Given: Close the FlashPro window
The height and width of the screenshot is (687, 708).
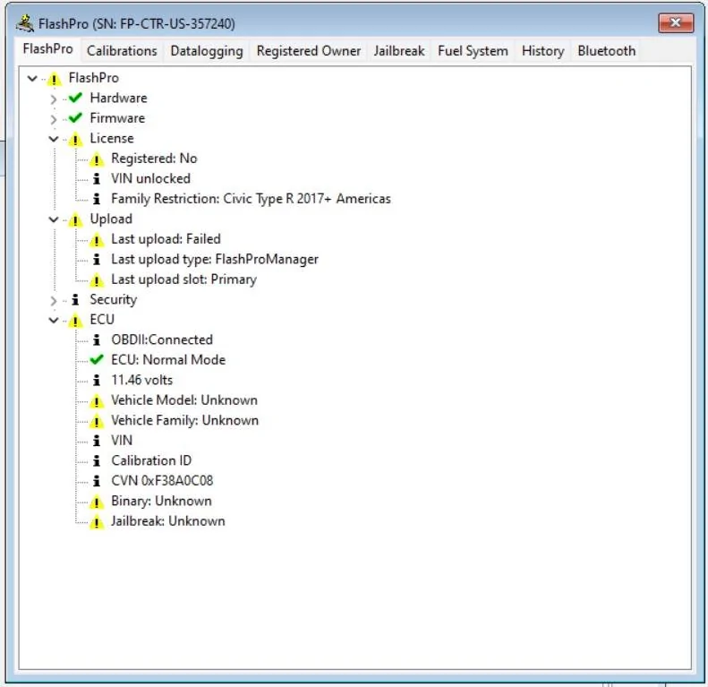Looking at the screenshot, I should click(676, 23).
